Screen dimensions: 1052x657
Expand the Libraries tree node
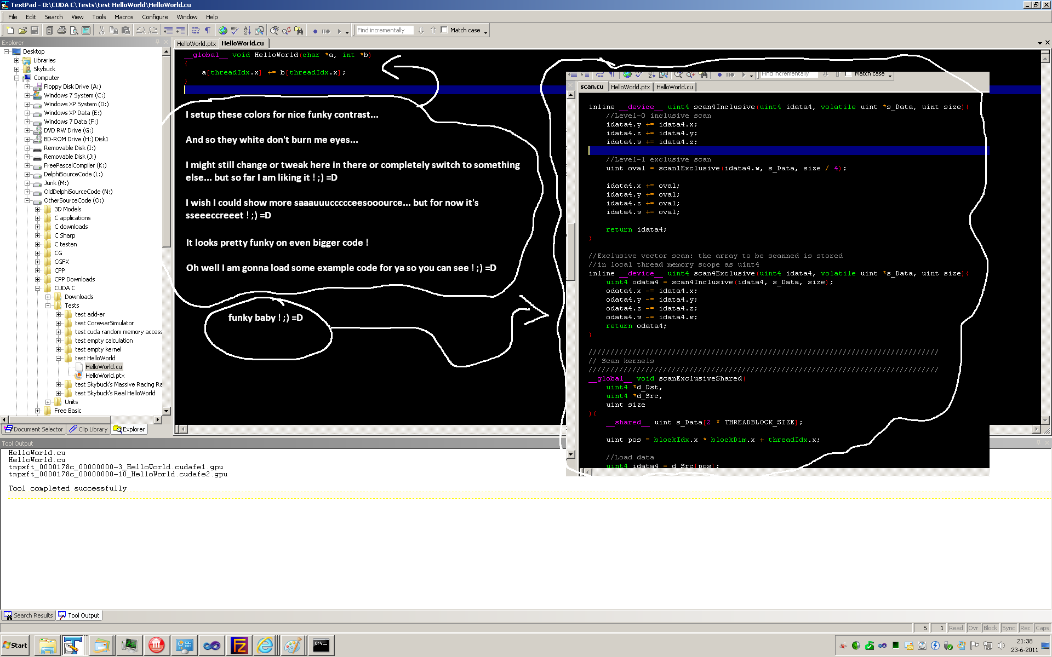16,60
